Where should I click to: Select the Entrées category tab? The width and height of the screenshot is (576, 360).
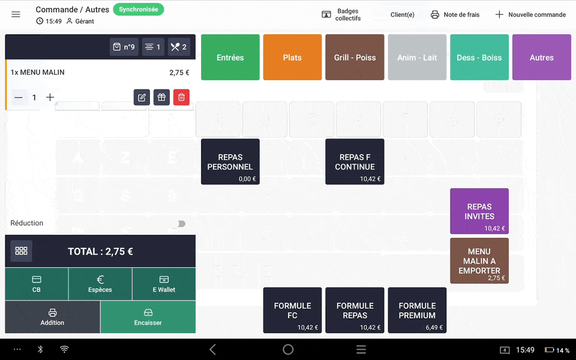point(230,58)
